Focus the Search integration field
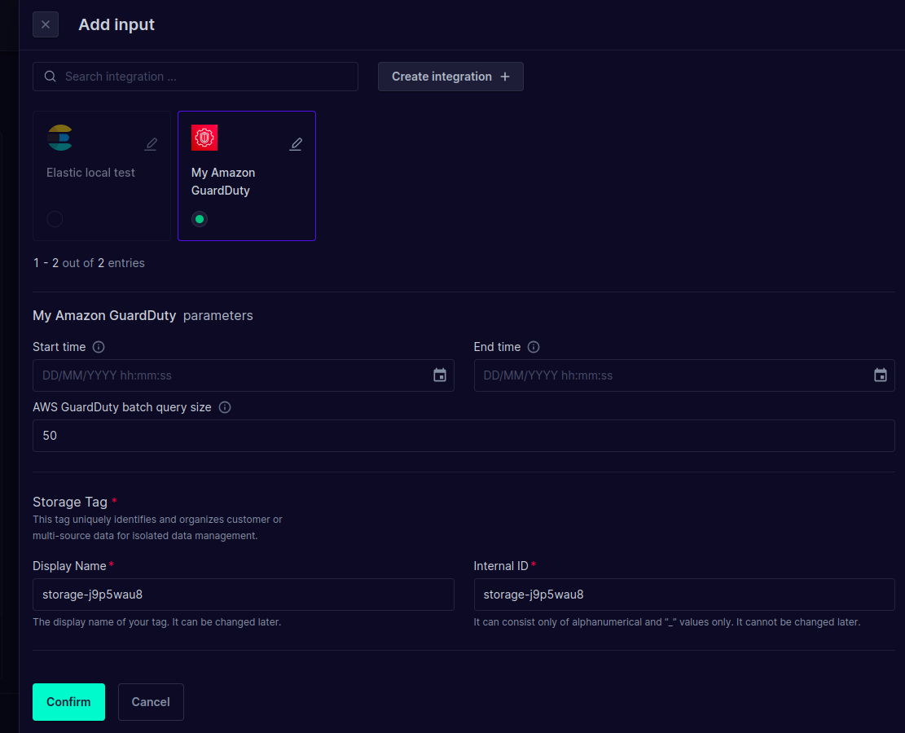 (195, 77)
